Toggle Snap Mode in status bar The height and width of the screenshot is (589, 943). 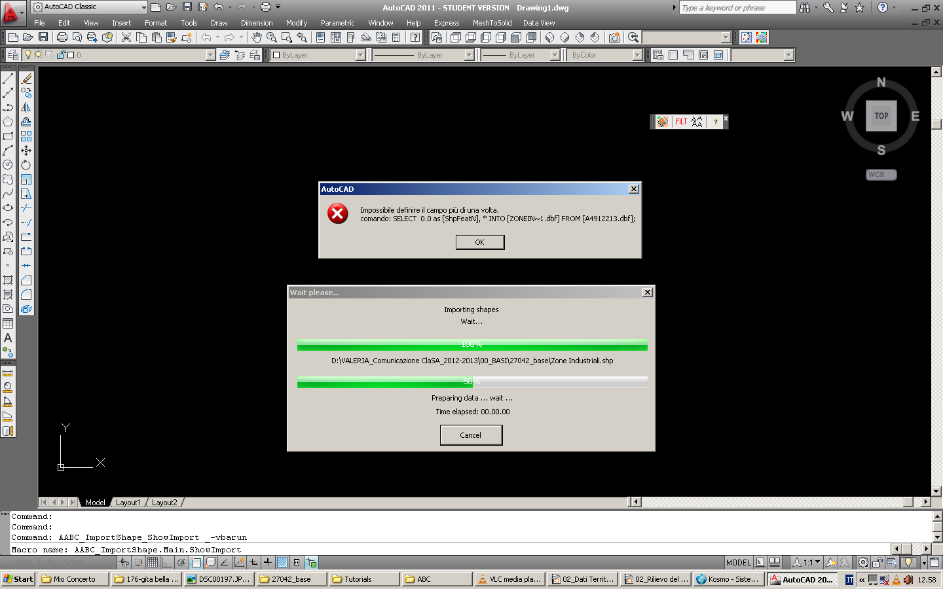click(138, 562)
